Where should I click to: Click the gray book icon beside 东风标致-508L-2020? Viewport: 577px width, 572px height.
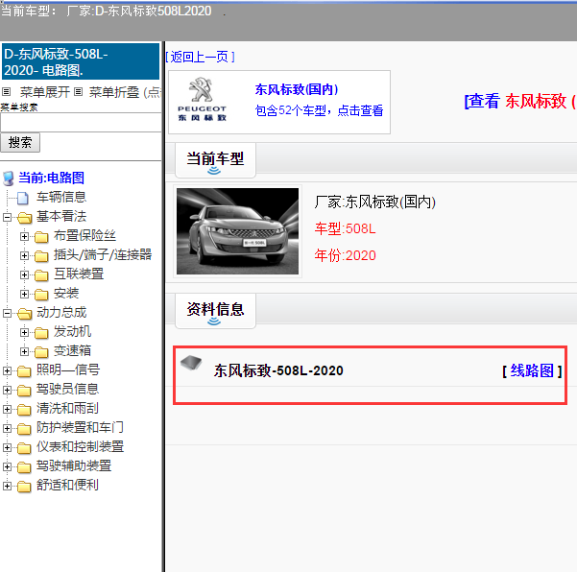(x=191, y=363)
